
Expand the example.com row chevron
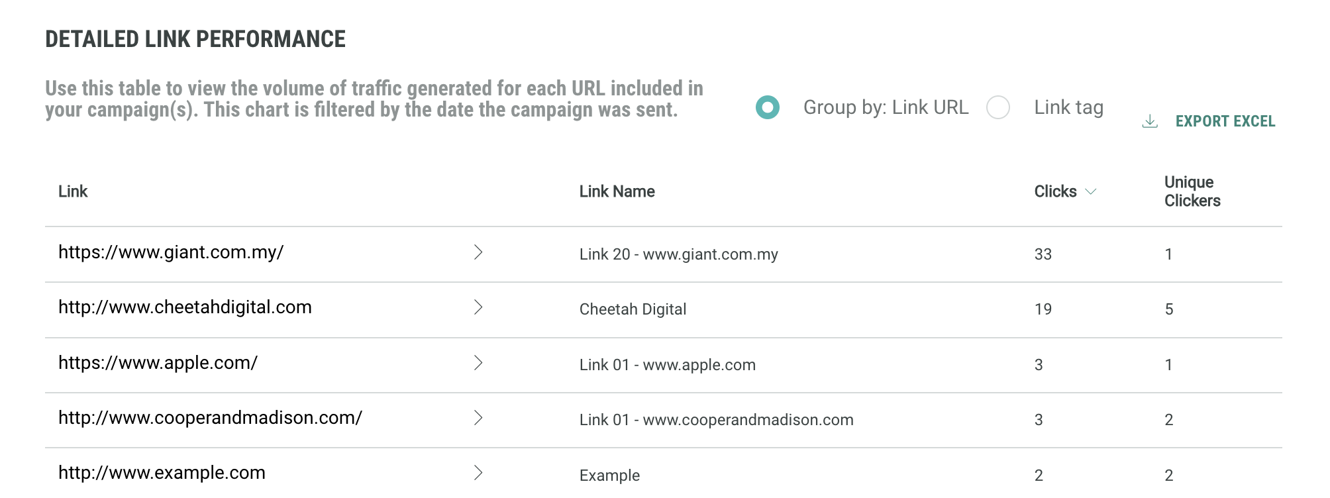478,473
